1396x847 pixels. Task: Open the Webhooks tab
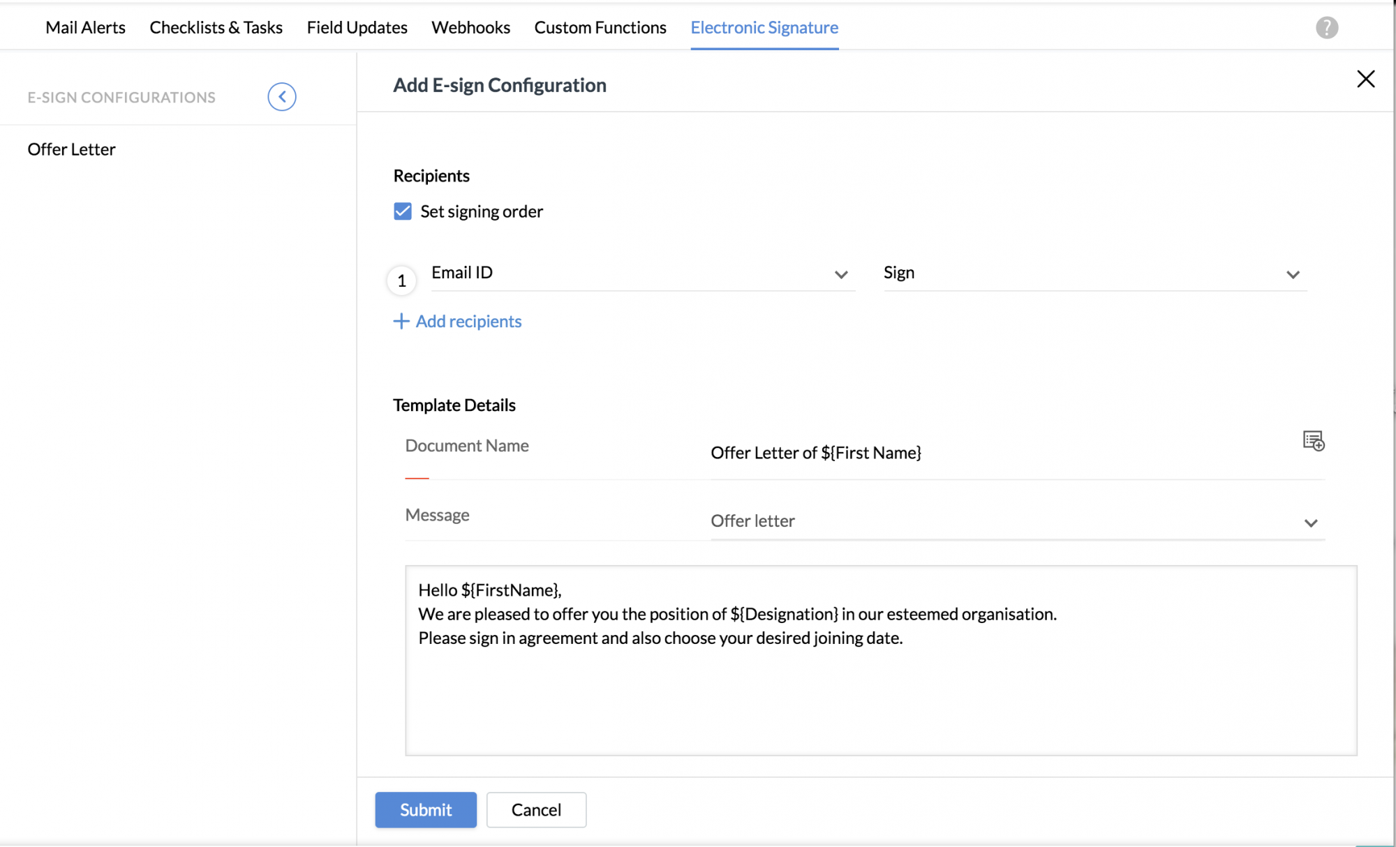point(470,28)
